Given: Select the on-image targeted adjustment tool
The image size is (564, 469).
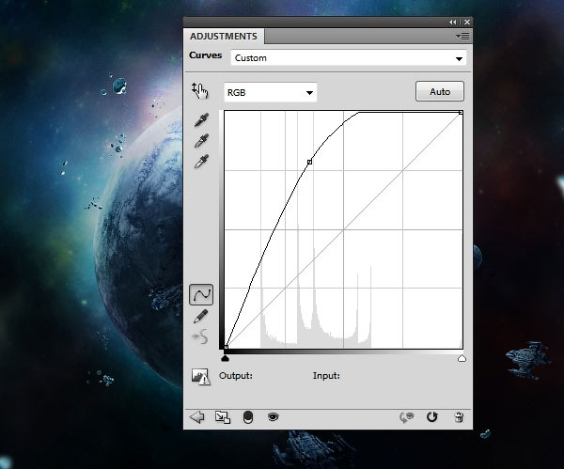Looking at the screenshot, I should pyautogui.click(x=198, y=91).
